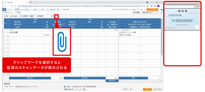
Task: Click the システム終了 button
Action: [152, 9]
